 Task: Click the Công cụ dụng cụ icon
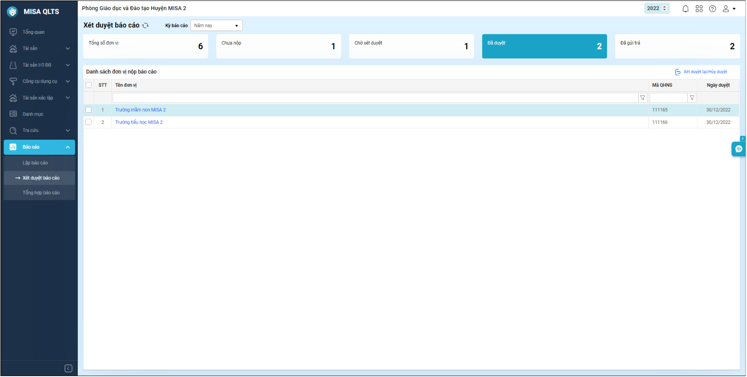point(13,81)
